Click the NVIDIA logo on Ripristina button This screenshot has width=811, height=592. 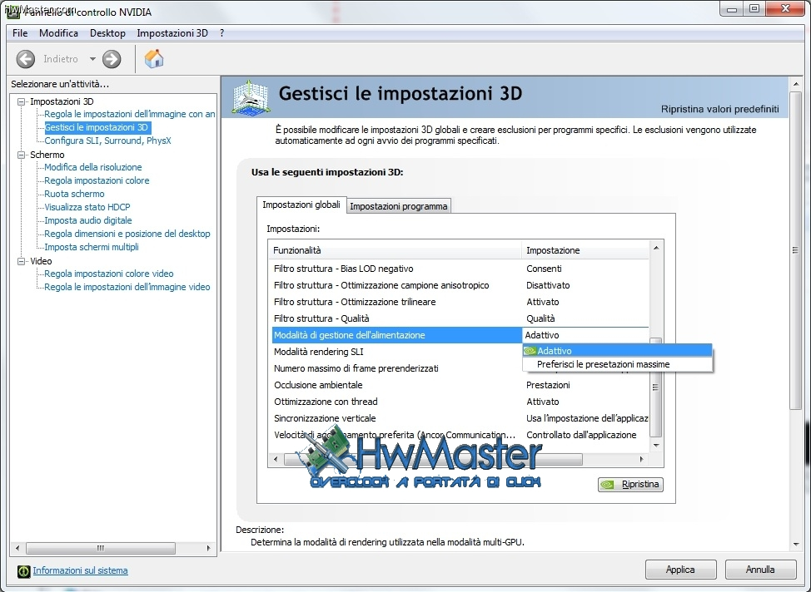[x=608, y=485]
